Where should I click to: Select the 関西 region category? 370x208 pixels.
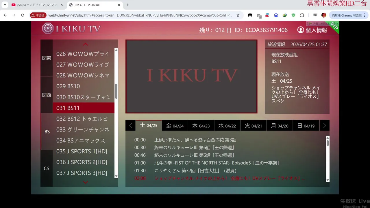47,95
